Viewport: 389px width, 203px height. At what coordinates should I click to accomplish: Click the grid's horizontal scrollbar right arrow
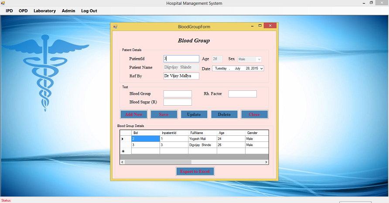point(266,162)
